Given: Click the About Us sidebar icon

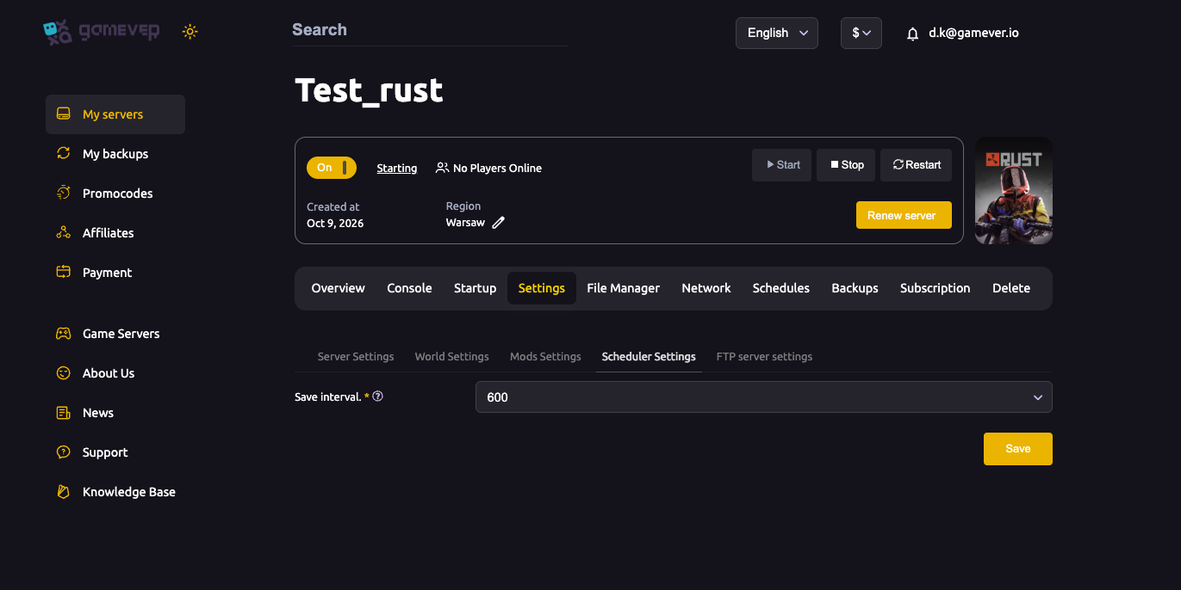Looking at the screenshot, I should pos(63,373).
